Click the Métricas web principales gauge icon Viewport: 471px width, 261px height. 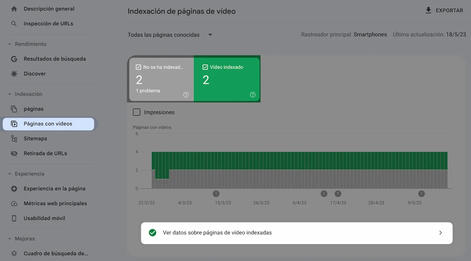pos(14,204)
